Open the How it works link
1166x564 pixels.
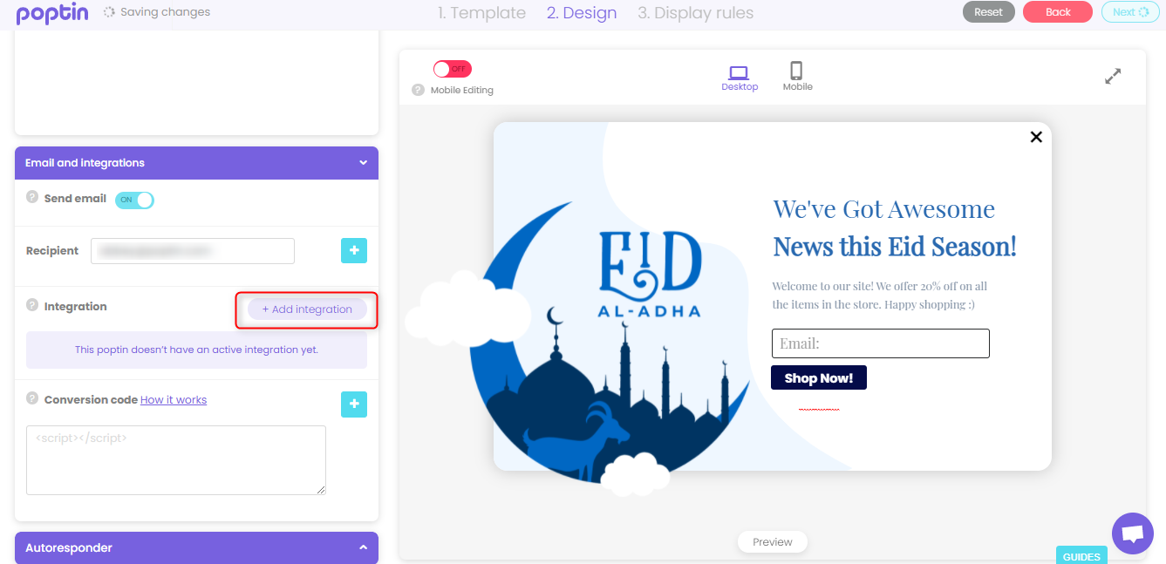[174, 400]
